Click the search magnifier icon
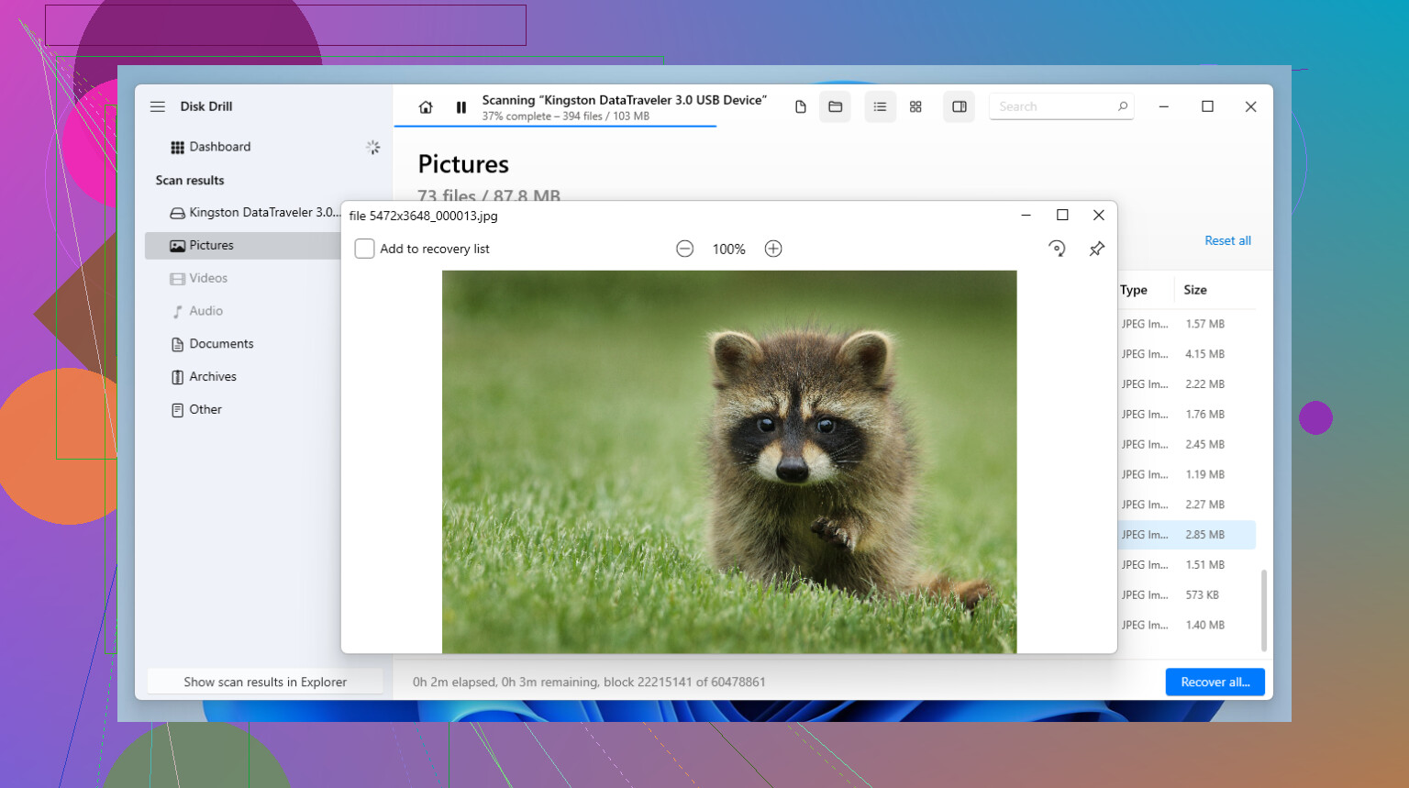 click(x=1123, y=106)
